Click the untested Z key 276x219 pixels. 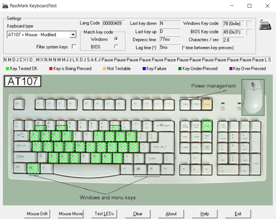[43, 157]
